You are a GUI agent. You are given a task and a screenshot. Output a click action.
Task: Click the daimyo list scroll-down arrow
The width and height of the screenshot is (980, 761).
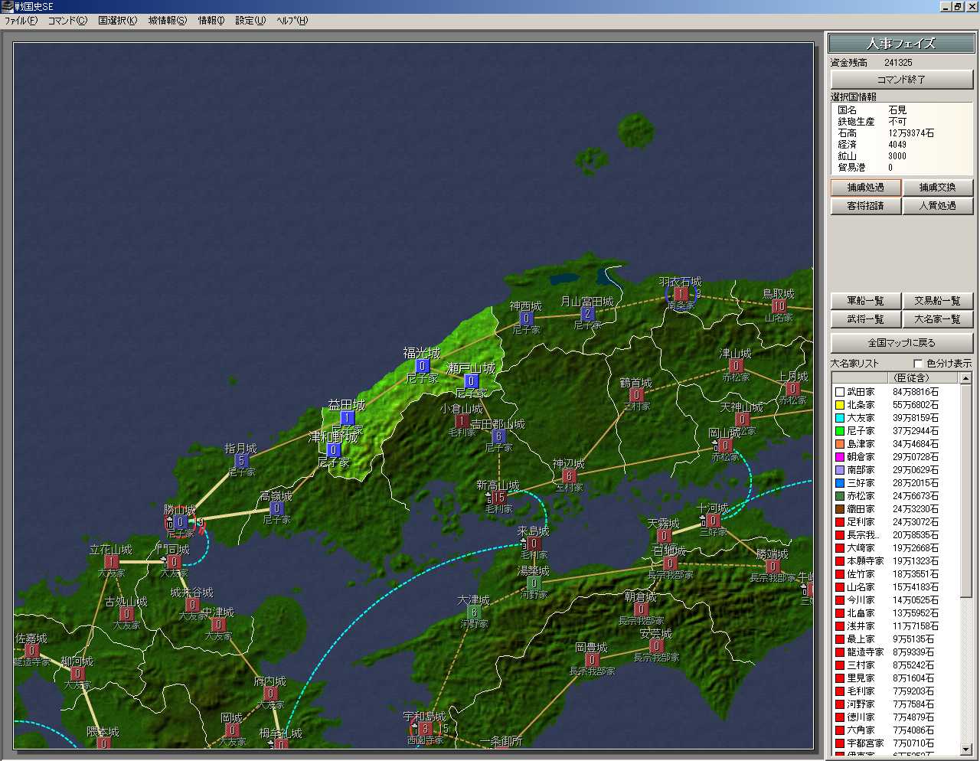[x=966, y=748]
